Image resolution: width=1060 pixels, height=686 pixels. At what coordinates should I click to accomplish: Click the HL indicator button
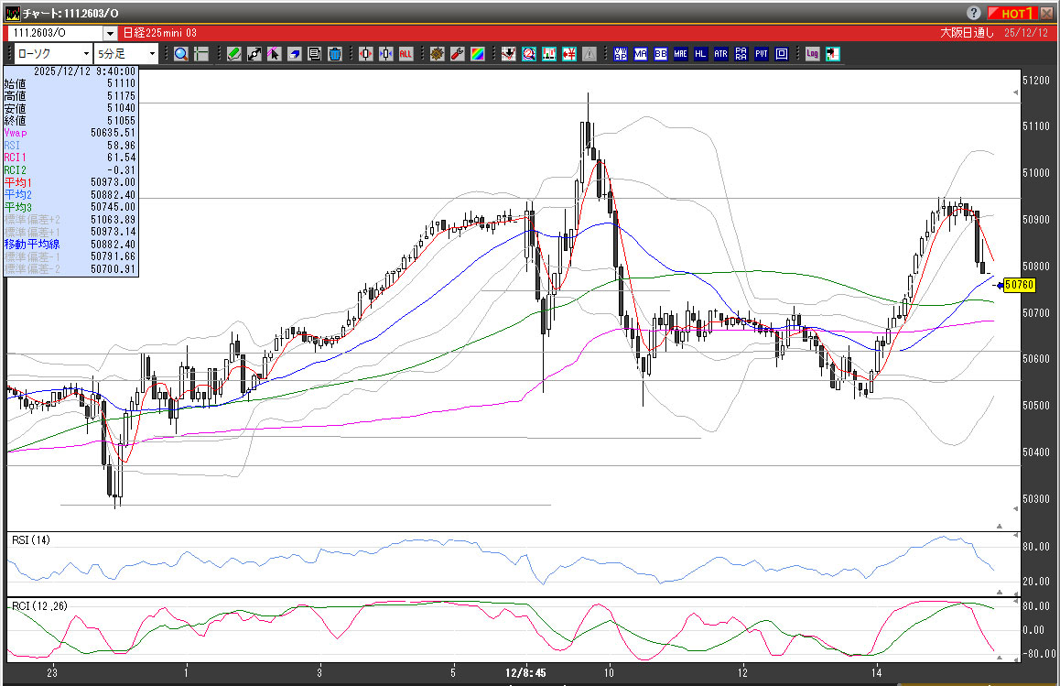[x=700, y=54]
